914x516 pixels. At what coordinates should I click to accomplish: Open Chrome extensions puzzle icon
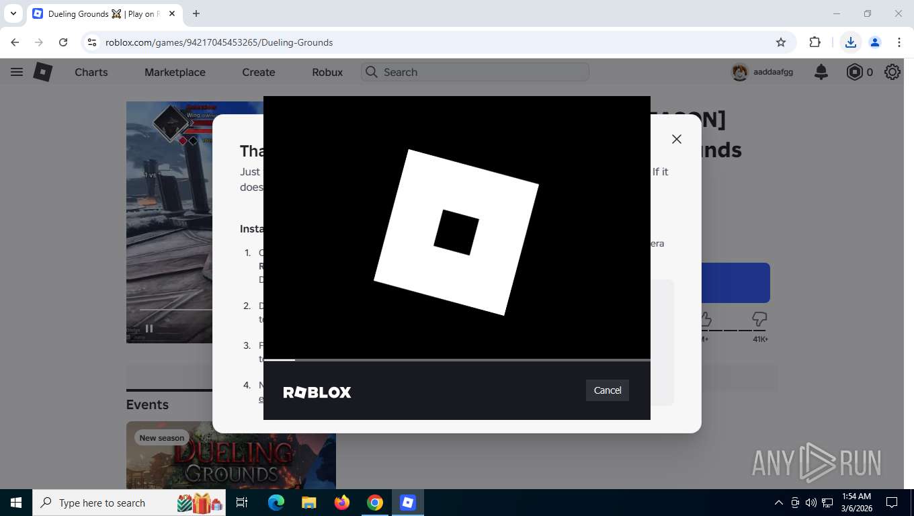pos(815,42)
